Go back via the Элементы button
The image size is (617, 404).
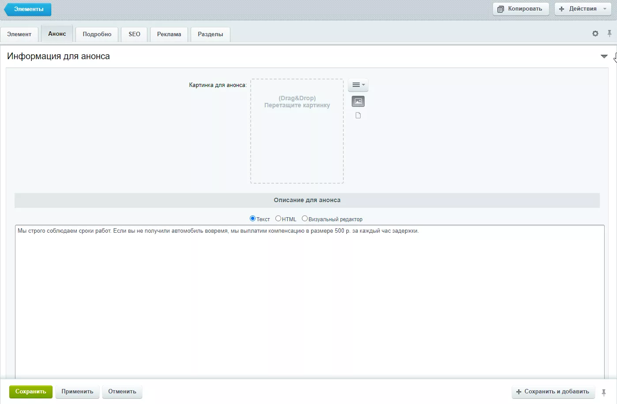(28, 9)
